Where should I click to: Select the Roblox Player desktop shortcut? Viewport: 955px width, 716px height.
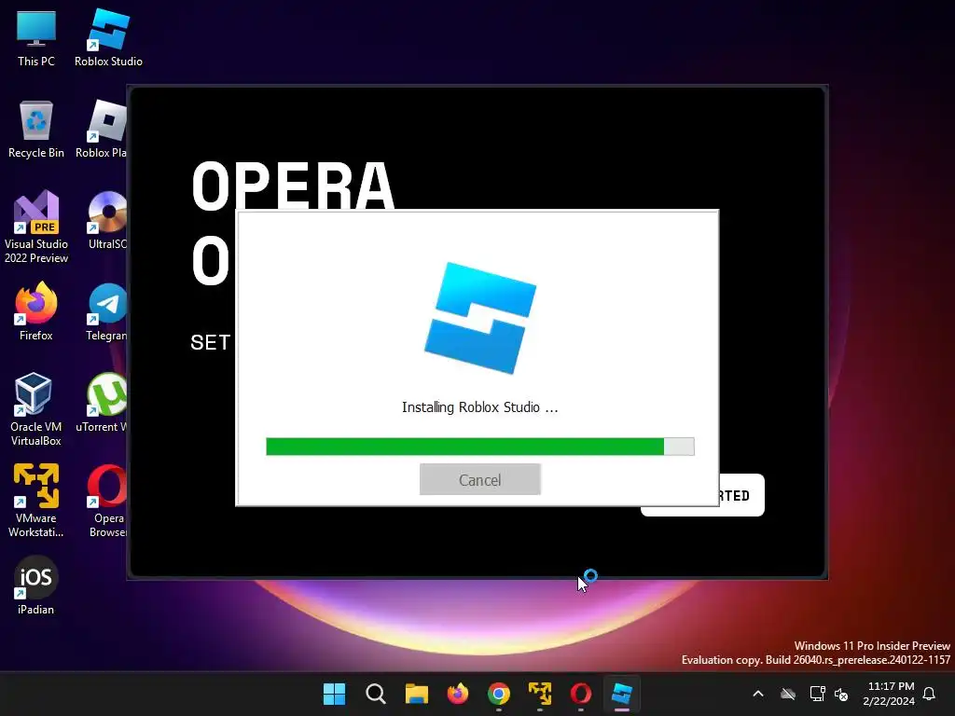click(104, 129)
